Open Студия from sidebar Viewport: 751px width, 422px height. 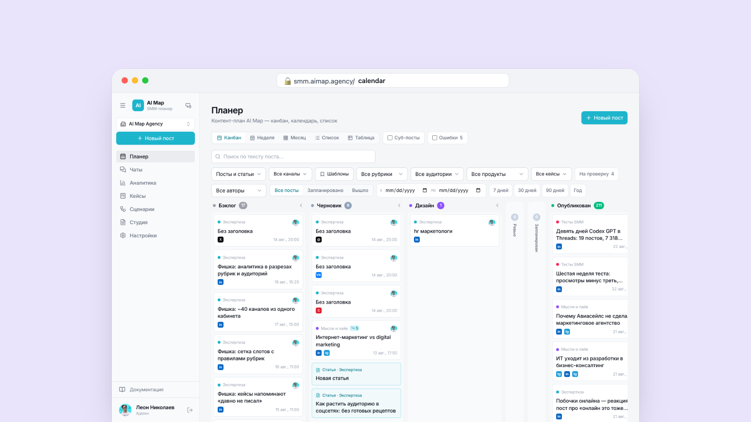coord(156,222)
